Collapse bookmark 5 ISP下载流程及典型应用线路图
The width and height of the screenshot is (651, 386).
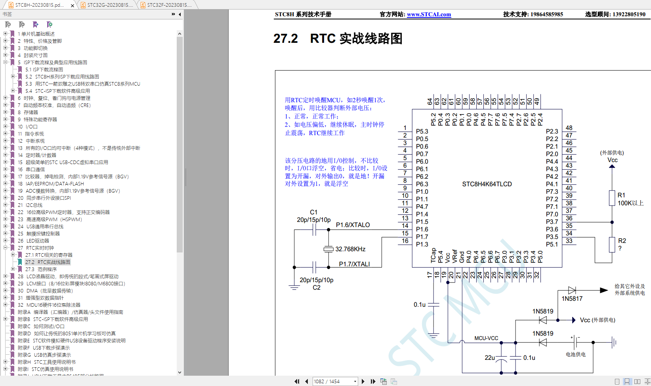click(x=6, y=62)
